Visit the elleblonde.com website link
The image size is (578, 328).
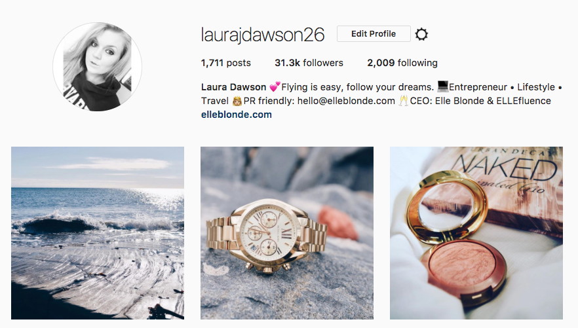tap(237, 115)
